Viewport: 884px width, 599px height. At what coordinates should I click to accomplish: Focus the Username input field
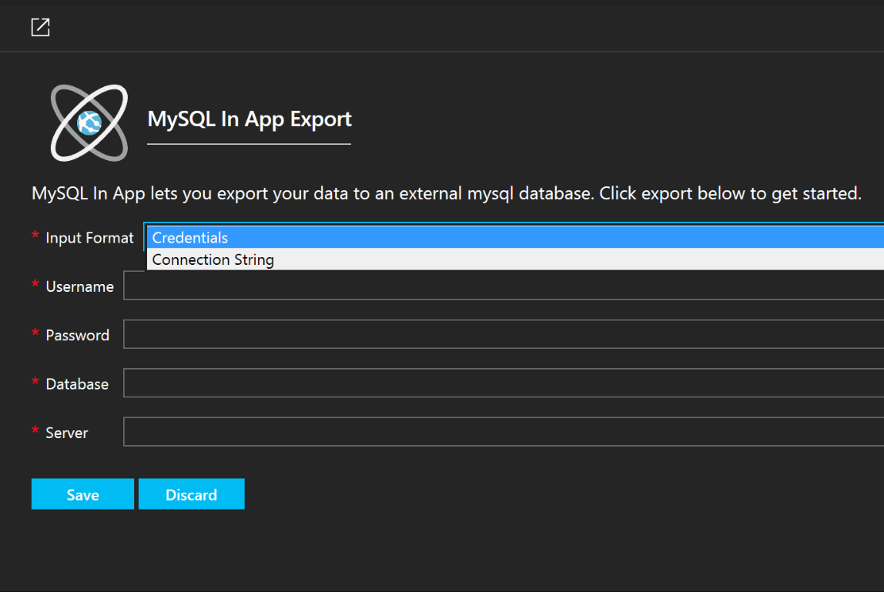point(504,286)
